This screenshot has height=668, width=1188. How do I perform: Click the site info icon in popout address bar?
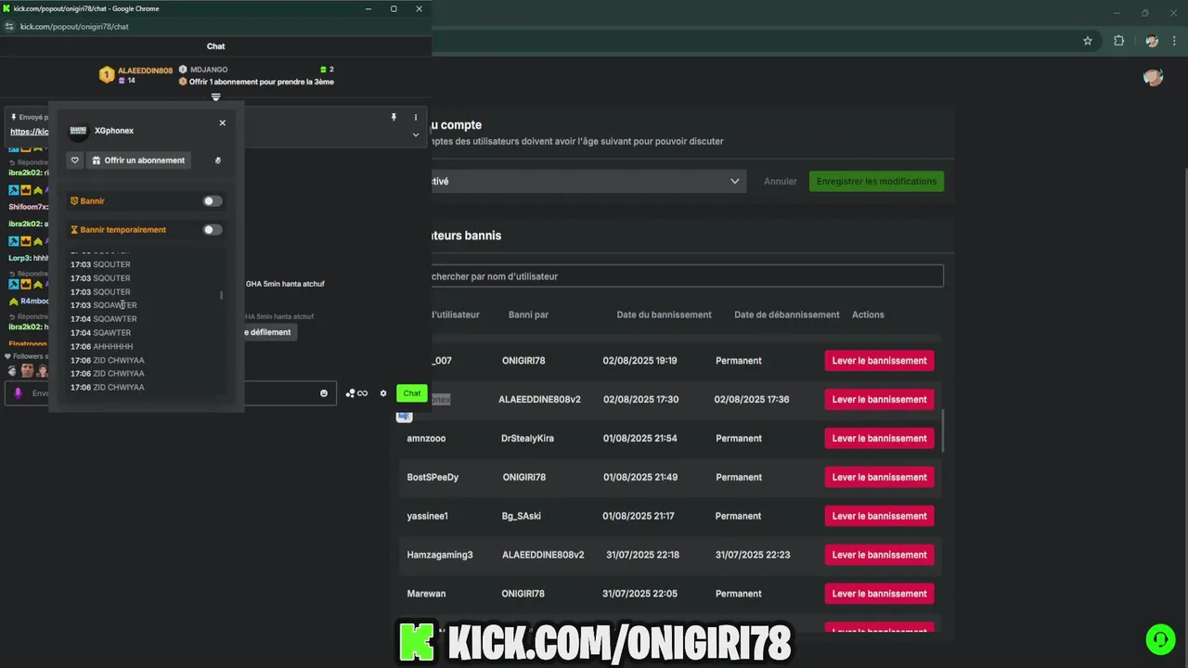pos(9,27)
